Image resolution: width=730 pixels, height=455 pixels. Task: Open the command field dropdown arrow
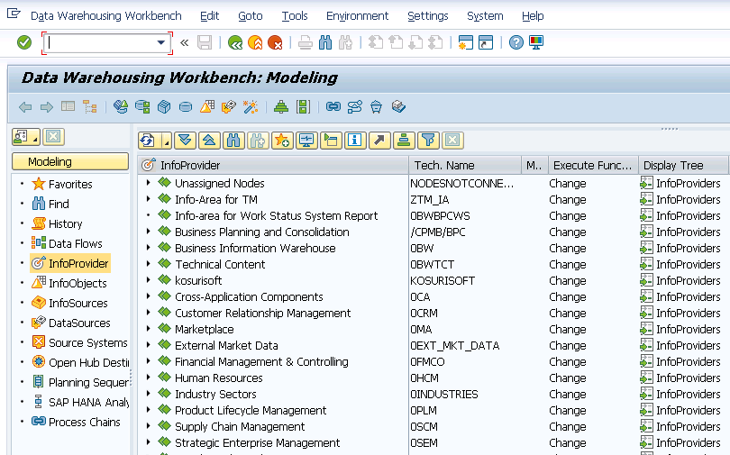point(162,42)
